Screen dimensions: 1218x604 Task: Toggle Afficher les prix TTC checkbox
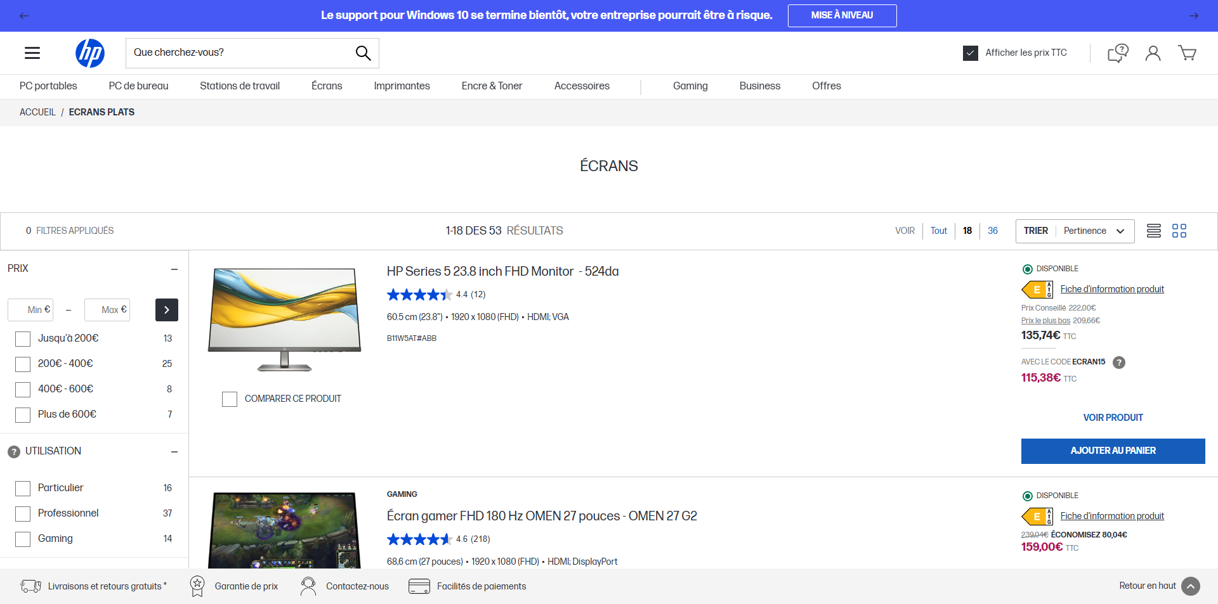pyautogui.click(x=971, y=53)
